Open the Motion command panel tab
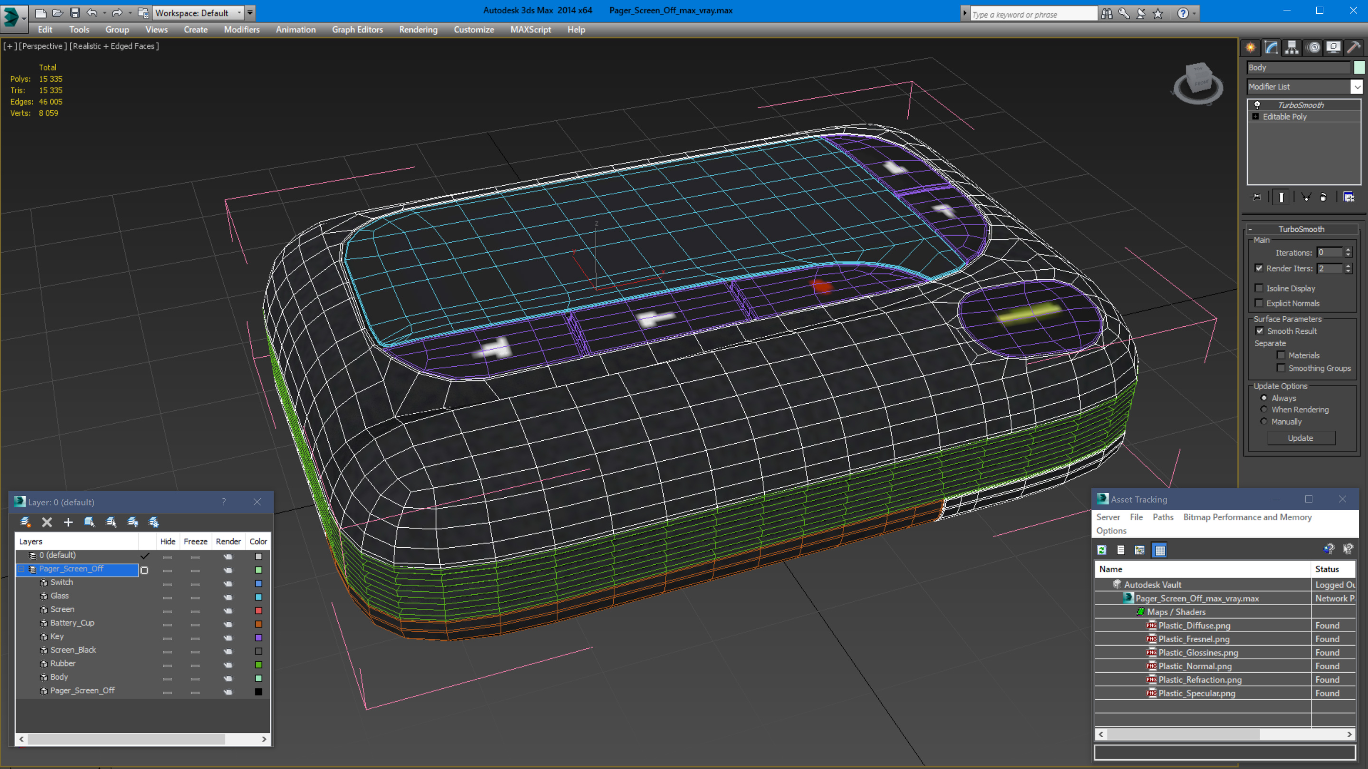The width and height of the screenshot is (1368, 769). (x=1313, y=48)
